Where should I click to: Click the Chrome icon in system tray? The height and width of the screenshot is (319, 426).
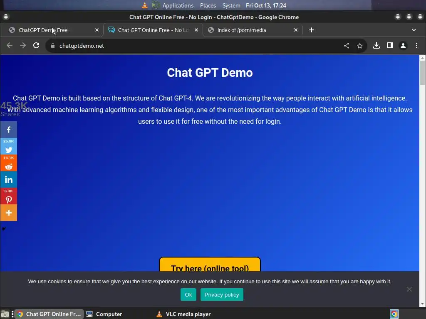tap(394, 314)
